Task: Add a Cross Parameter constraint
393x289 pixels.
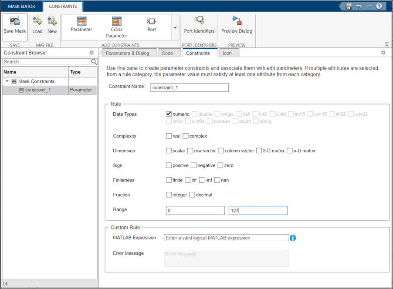Action: (116, 27)
